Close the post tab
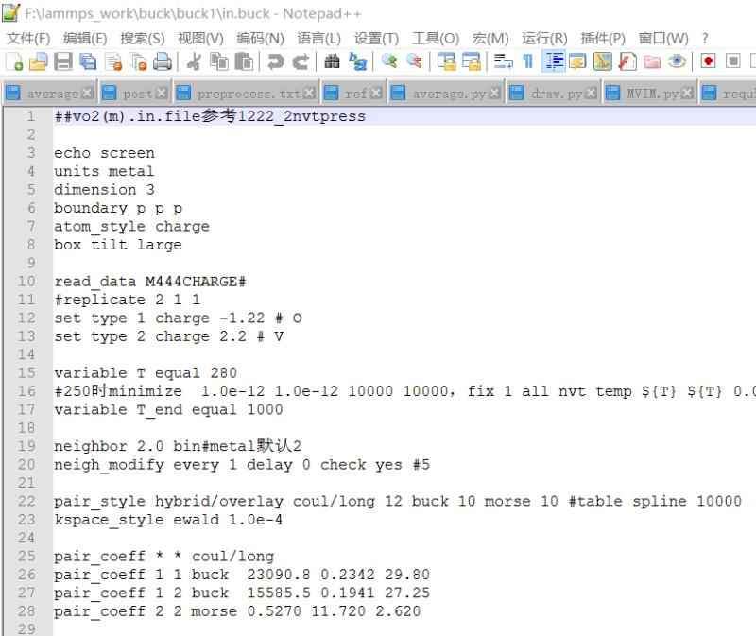Screen dimensions: 756x636 (x=161, y=93)
